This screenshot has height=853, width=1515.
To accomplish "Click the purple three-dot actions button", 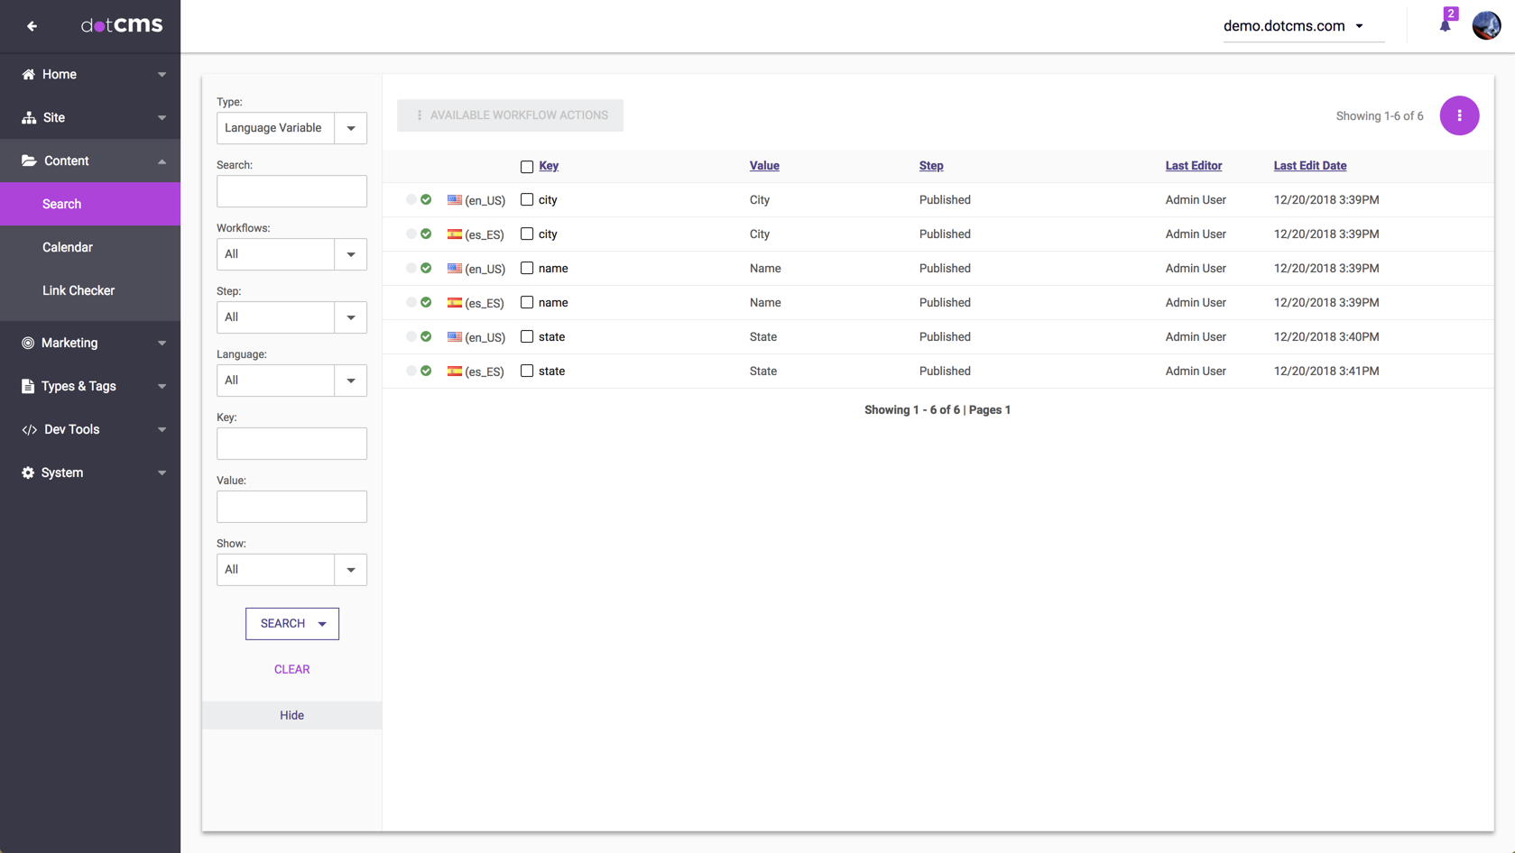I will click(1458, 115).
